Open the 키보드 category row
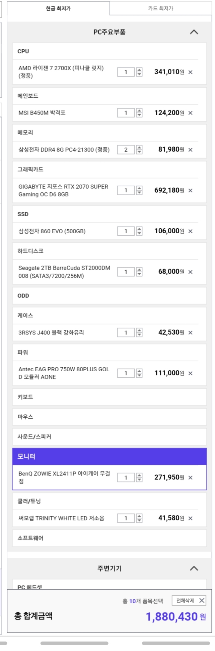215x651 pixels. [x=110, y=397]
